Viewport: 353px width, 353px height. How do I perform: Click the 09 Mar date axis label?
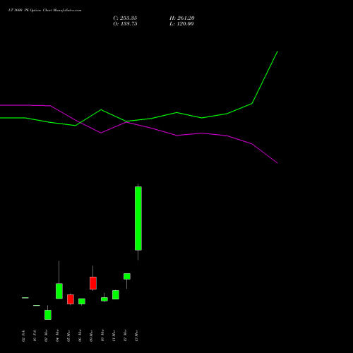tap(91, 335)
